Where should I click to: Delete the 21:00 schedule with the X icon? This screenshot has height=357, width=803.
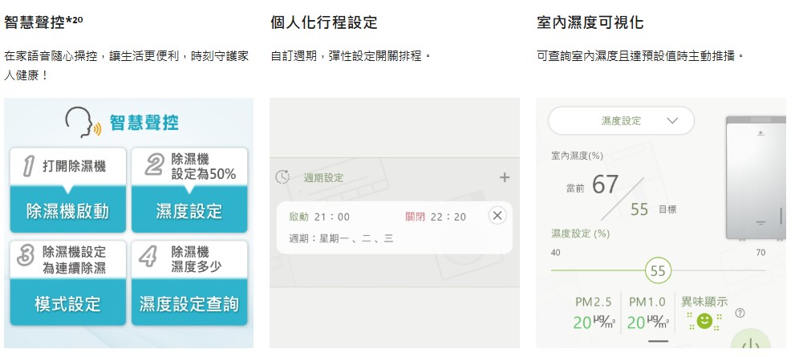[497, 216]
